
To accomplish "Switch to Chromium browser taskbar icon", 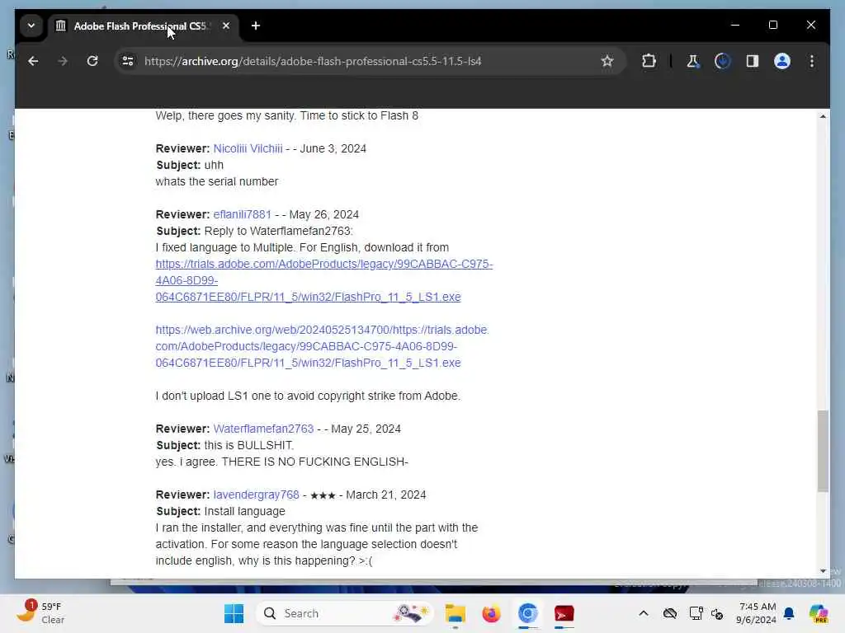I will (527, 613).
